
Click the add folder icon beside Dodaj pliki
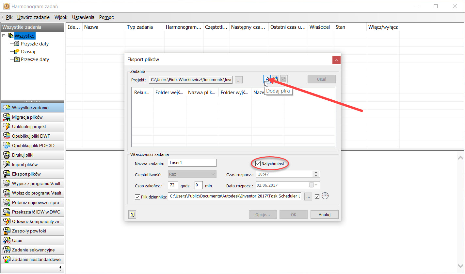(275, 79)
